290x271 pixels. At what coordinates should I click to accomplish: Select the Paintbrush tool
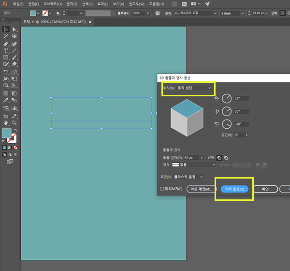(x=14, y=57)
